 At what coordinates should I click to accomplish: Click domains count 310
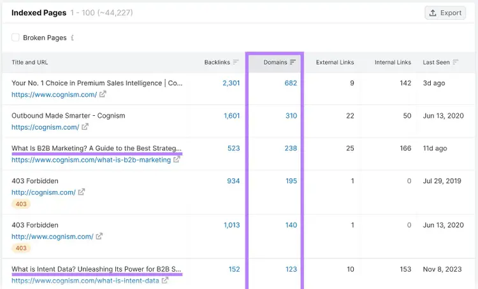291,116
